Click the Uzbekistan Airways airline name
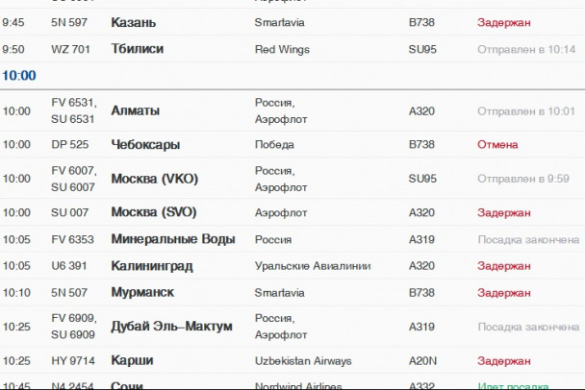The image size is (585, 390). [x=303, y=361]
